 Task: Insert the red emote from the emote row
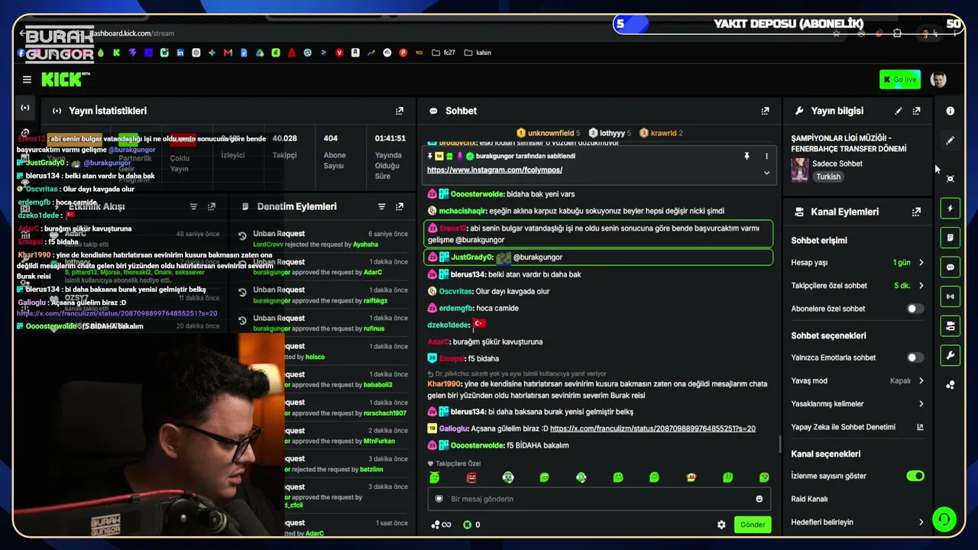(471, 477)
